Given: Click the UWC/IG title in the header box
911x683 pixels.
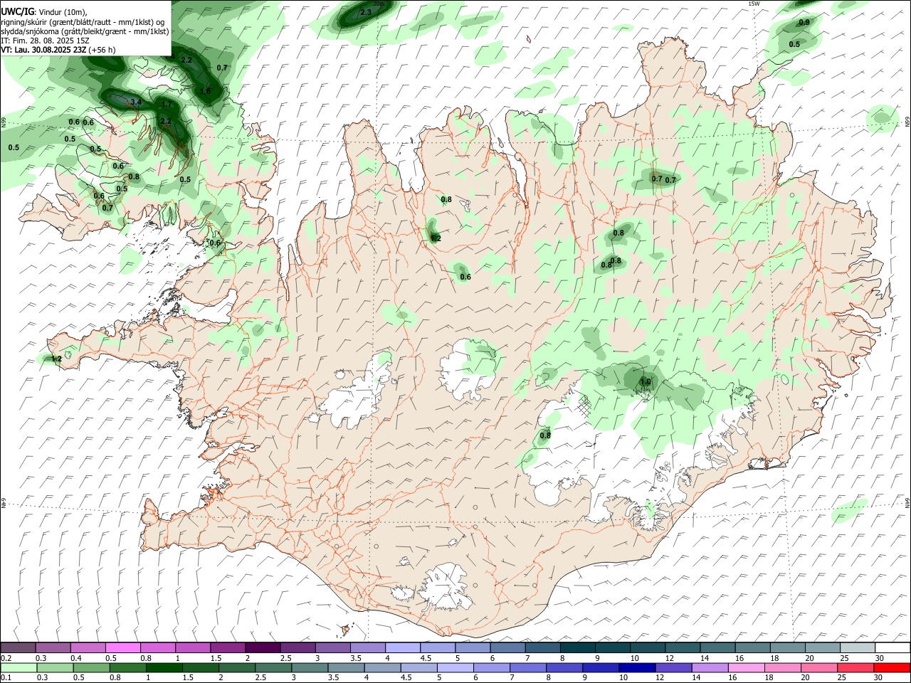Looking at the screenshot, I should point(17,11).
